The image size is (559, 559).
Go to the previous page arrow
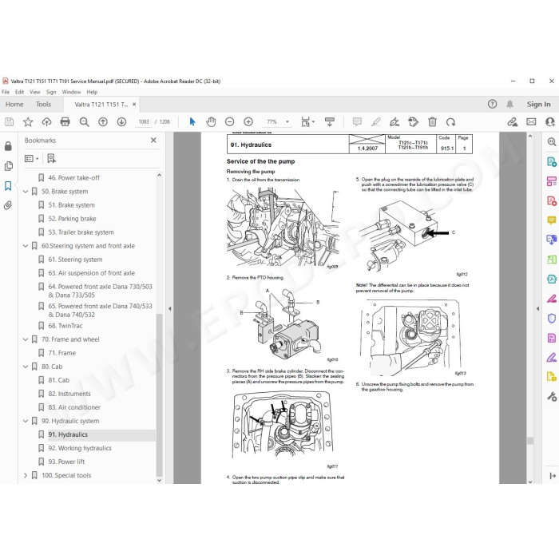pyautogui.click(x=103, y=122)
